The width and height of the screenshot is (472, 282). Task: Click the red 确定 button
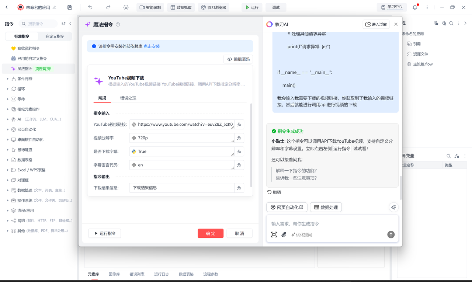point(211,233)
